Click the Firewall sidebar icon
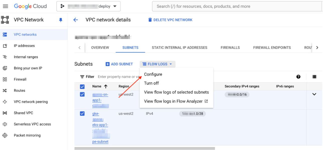323x150 pixels. [5, 79]
